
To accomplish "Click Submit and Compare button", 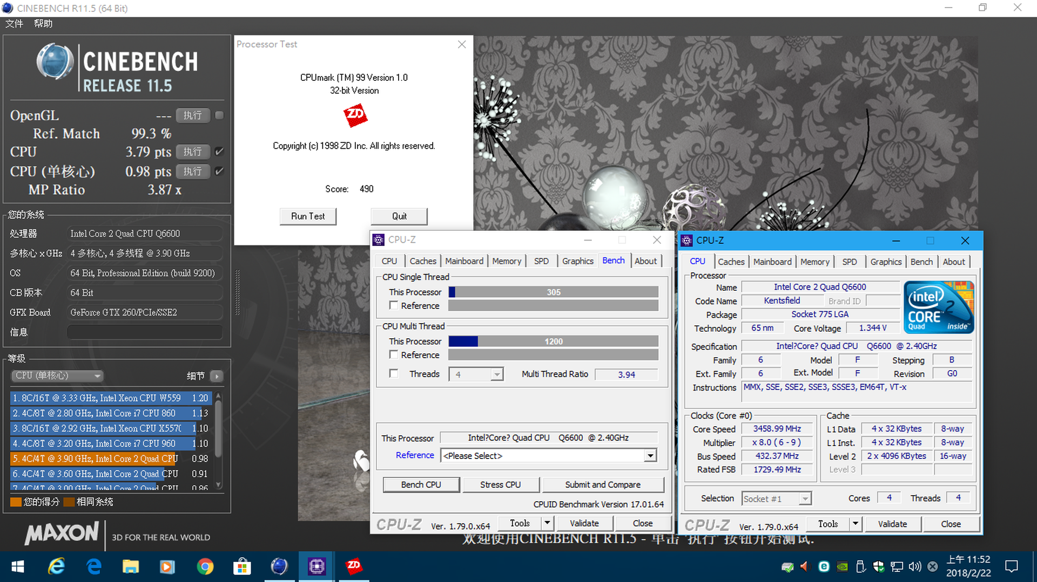I will point(603,484).
